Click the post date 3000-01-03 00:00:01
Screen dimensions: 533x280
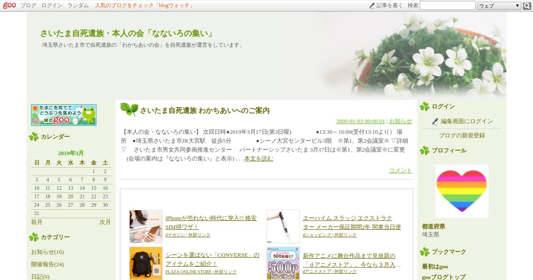[360, 121]
